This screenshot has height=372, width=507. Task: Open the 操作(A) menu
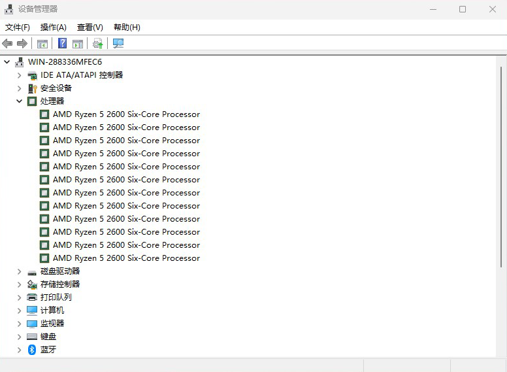(54, 27)
